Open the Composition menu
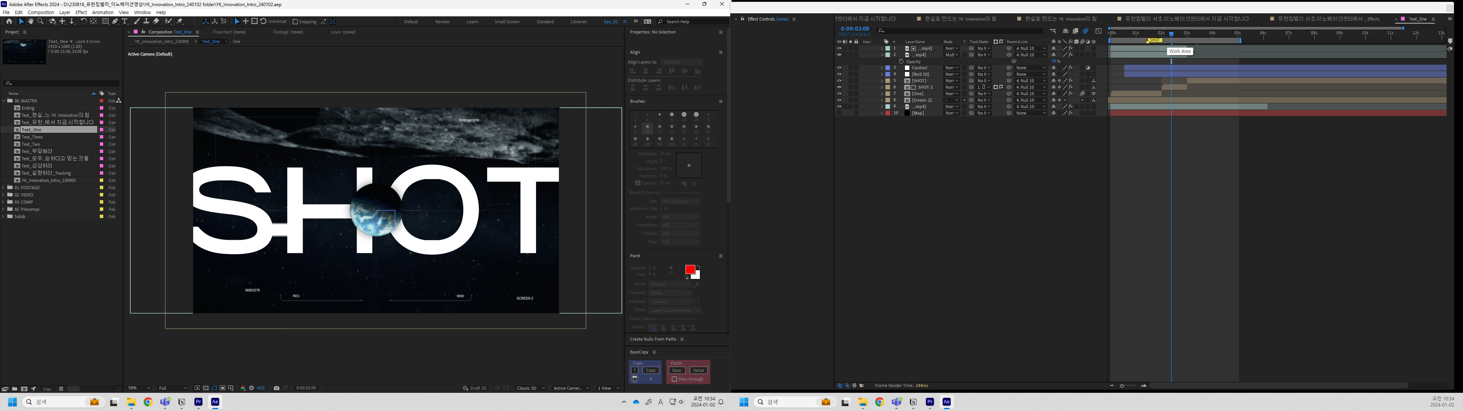Screen dimensions: 1463x411 41,12
